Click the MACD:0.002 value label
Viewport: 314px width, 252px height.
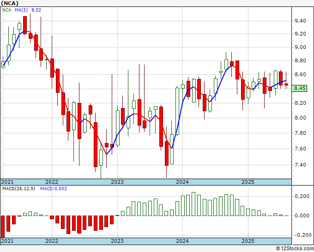point(54,189)
